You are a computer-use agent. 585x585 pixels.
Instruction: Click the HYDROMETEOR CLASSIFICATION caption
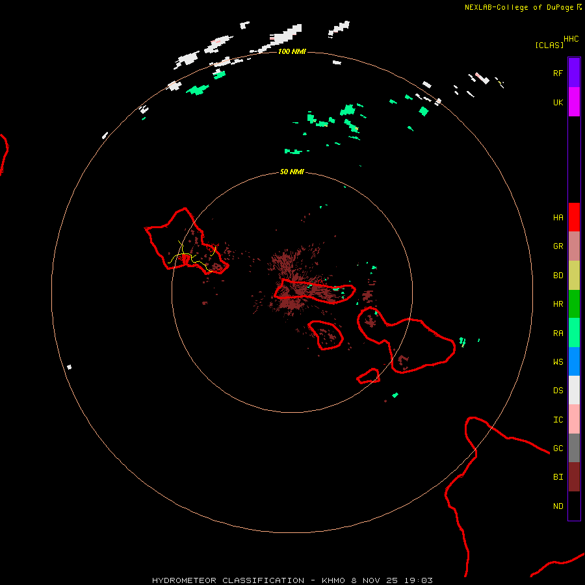(228, 580)
